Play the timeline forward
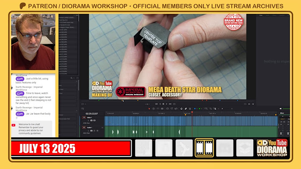 pos(167,104)
